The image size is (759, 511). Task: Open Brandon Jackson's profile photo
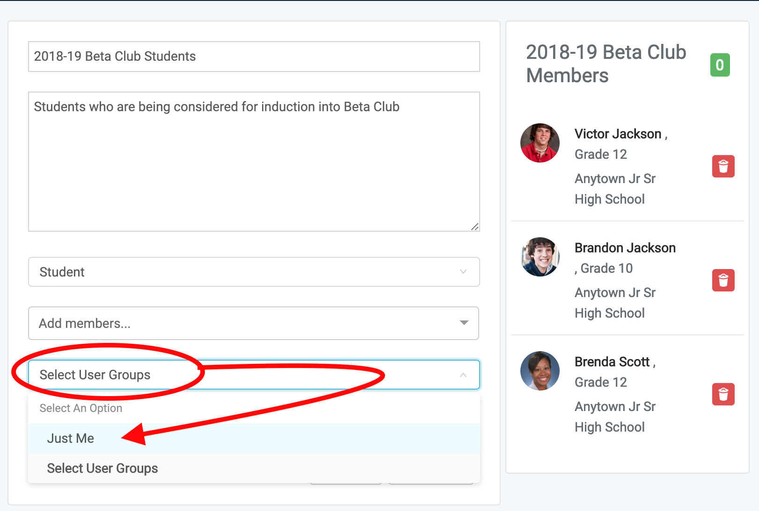540,257
